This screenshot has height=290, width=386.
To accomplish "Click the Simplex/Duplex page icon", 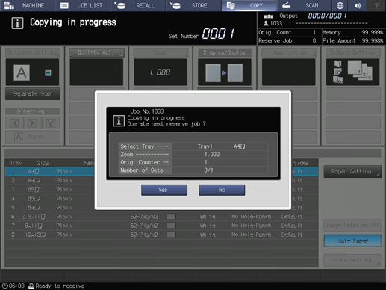I will coord(225,72).
